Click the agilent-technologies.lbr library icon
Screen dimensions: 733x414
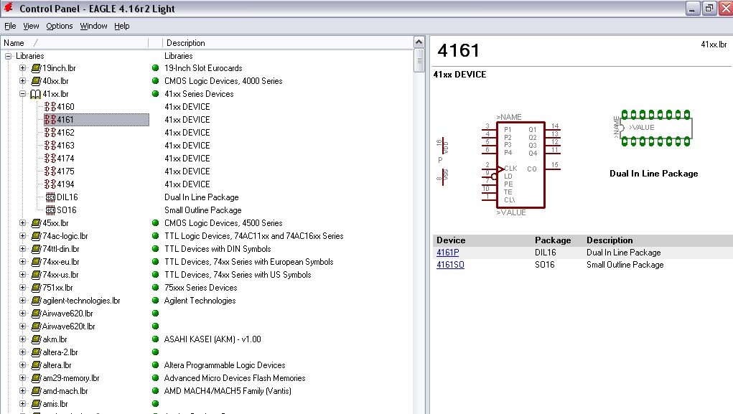click(36, 301)
